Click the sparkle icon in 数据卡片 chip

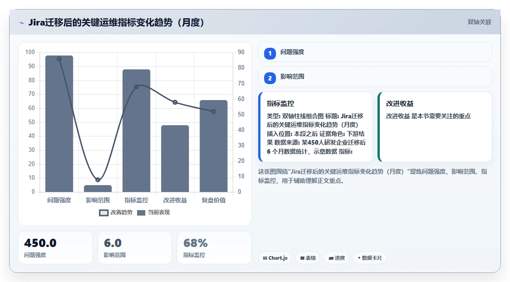(x=359, y=257)
